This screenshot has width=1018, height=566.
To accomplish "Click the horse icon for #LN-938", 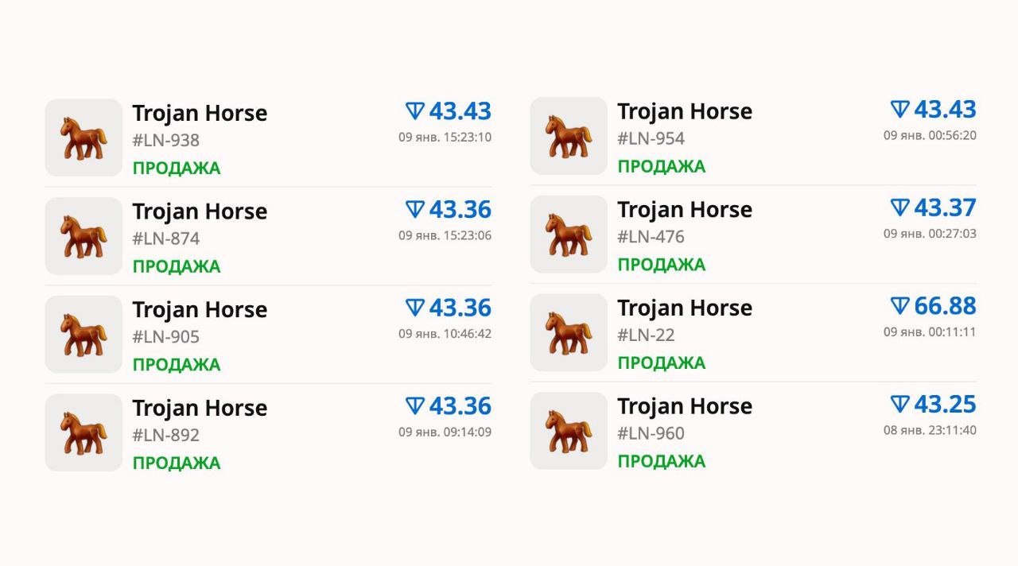I will (x=84, y=138).
